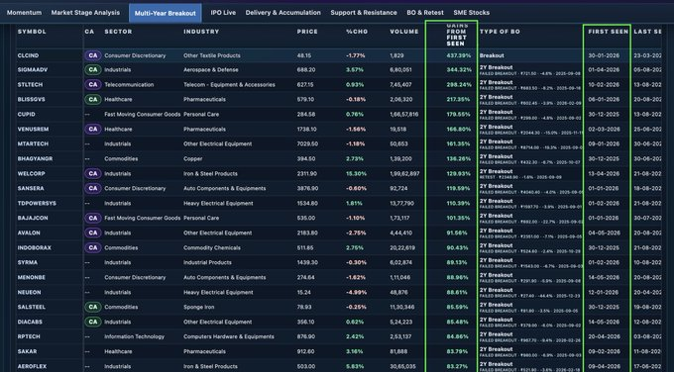Screen dimensions: 674x372
Task: Click the CA badge for STLTECH
Action: [93, 84]
